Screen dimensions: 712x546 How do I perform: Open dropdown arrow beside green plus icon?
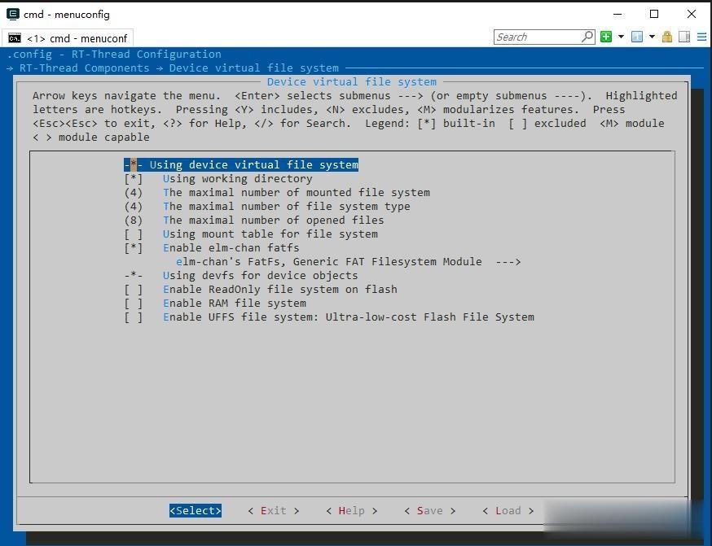621,37
